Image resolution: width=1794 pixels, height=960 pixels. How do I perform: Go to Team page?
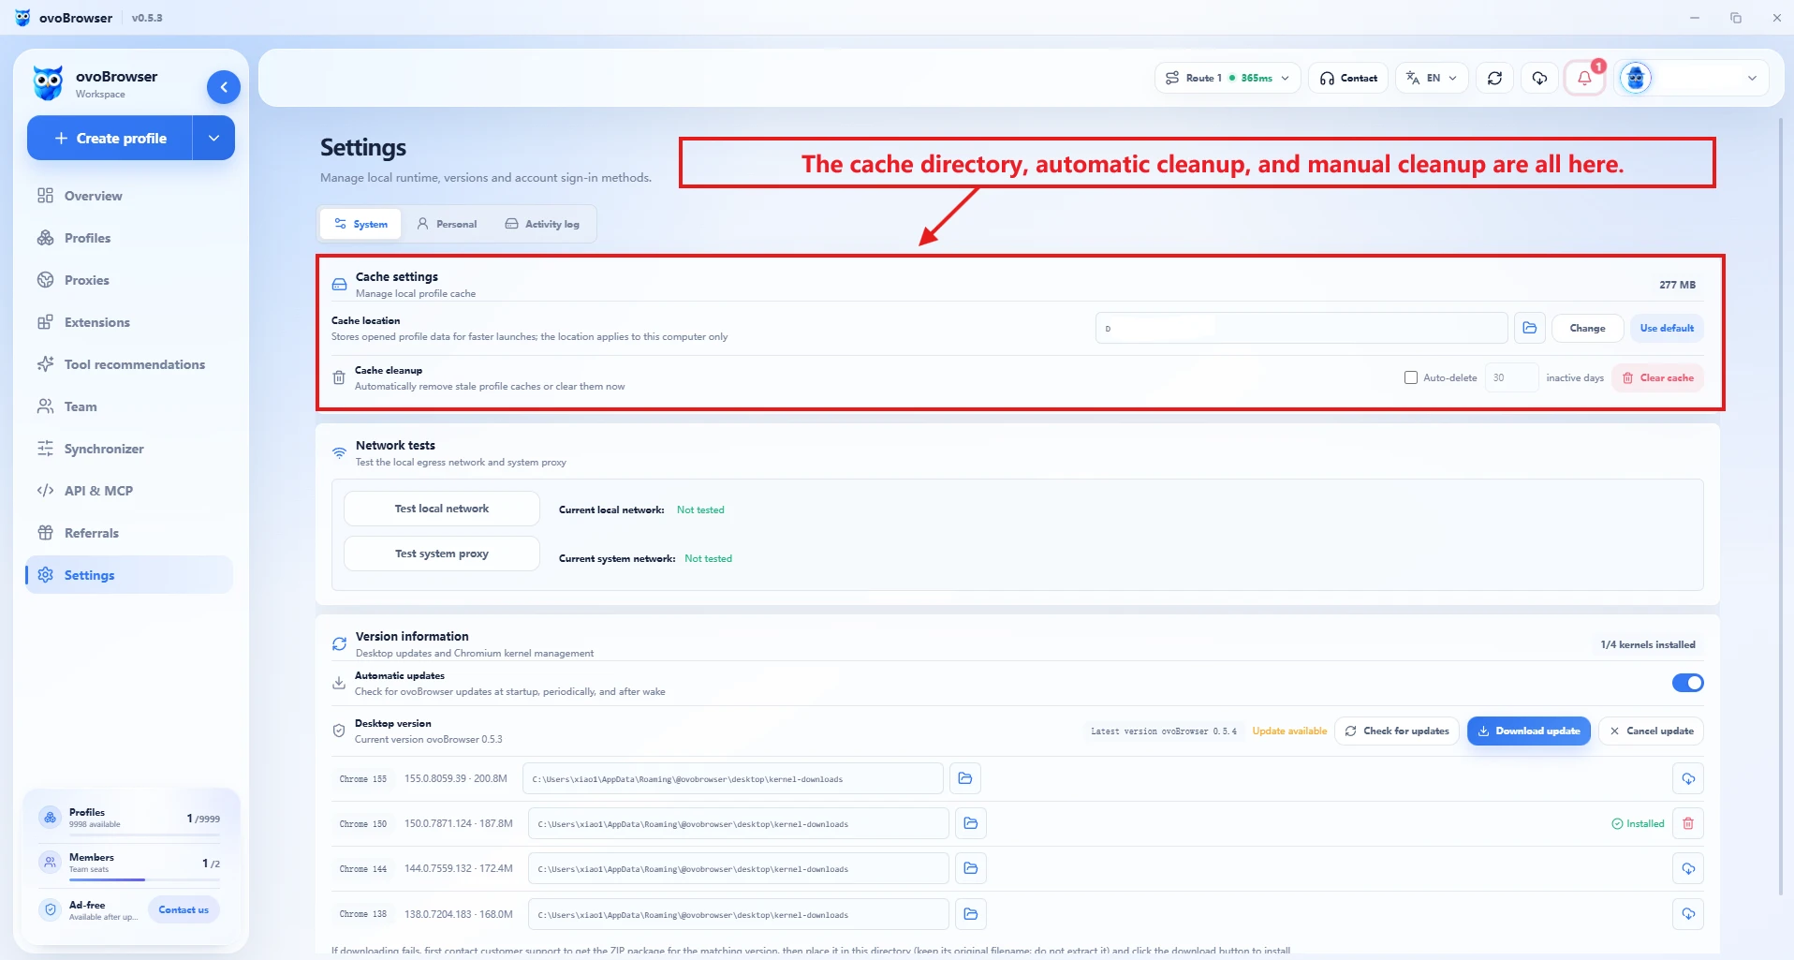pyautogui.click(x=129, y=406)
